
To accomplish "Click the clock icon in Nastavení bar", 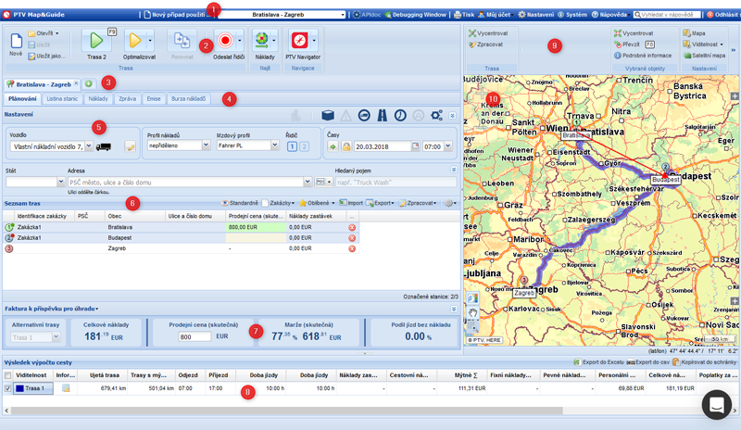I will (400, 116).
